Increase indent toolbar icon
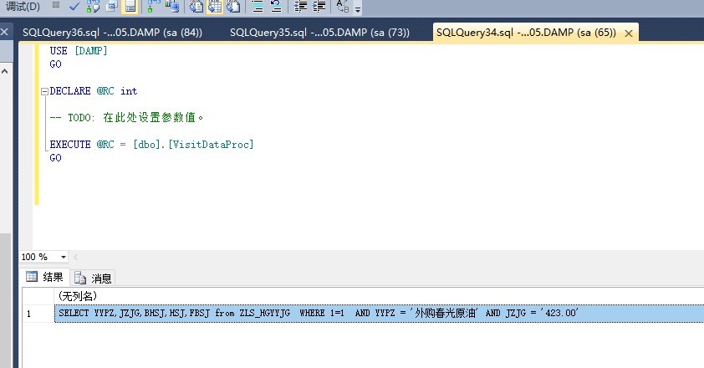 pyautogui.click(x=319, y=7)
